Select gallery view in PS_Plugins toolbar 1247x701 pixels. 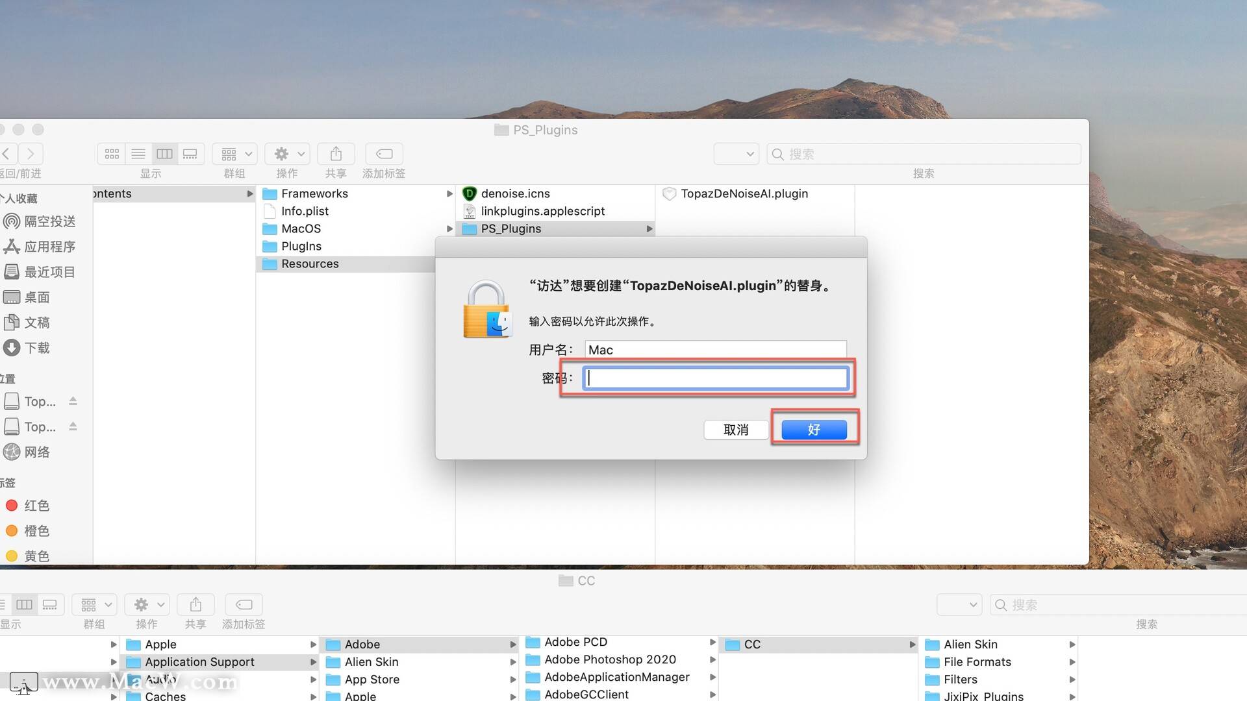(190, 154)
